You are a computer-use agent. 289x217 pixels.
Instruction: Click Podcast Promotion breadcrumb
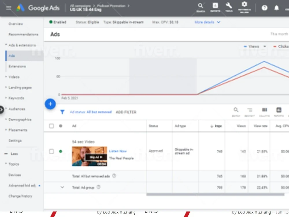111,6
